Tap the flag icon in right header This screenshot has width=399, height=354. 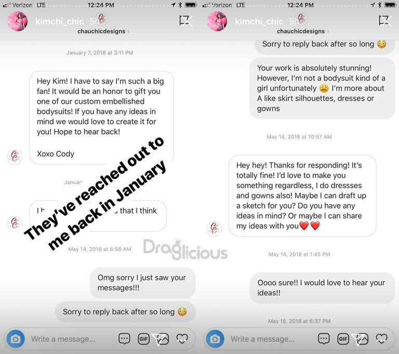(x=385, y=21)
